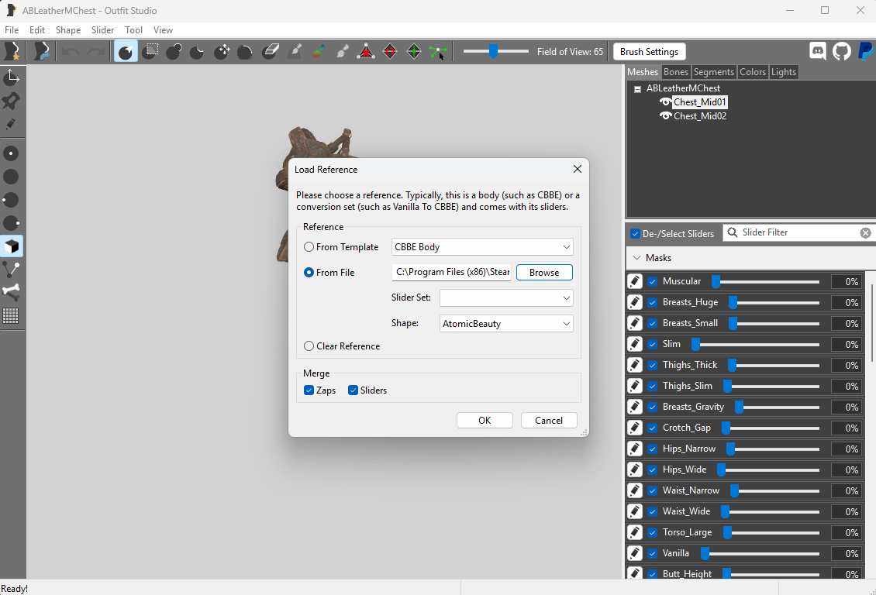Select the From File radio button
Screen dimensions: 876x595
point(309,273)
